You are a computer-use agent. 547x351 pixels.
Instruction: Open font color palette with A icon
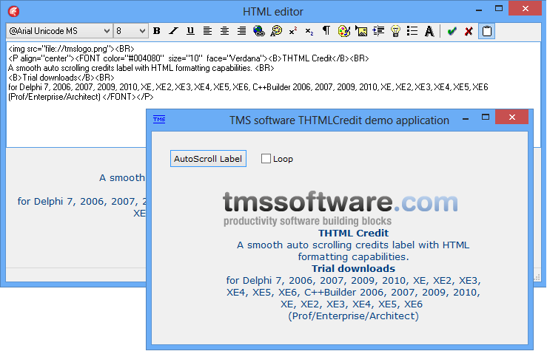[276, 31]
